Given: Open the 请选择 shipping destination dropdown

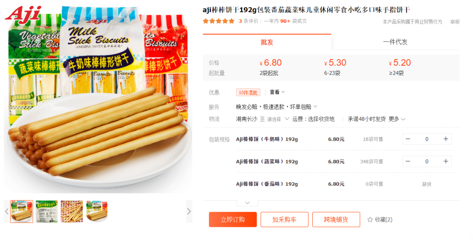Looking at the screenshot, I should [278, 119].
